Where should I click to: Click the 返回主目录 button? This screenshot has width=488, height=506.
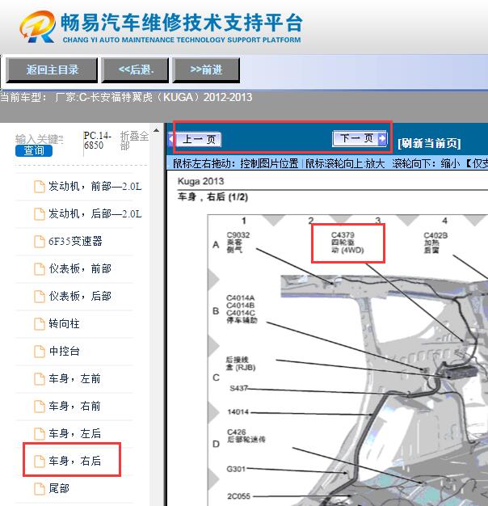pos(52,70)
